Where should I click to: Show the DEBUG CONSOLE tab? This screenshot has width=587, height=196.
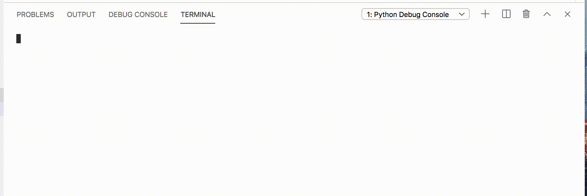coord(138,14)
